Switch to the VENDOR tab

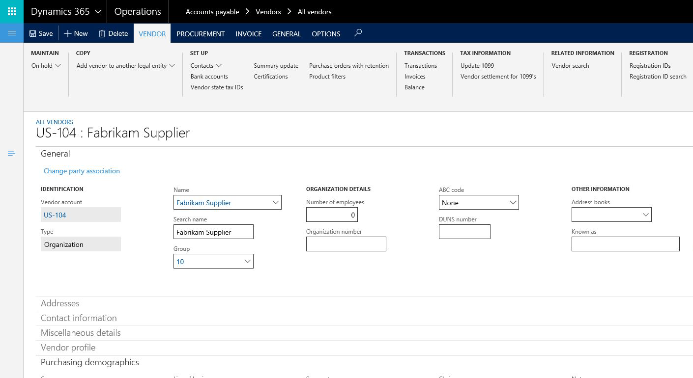[152, 33]
